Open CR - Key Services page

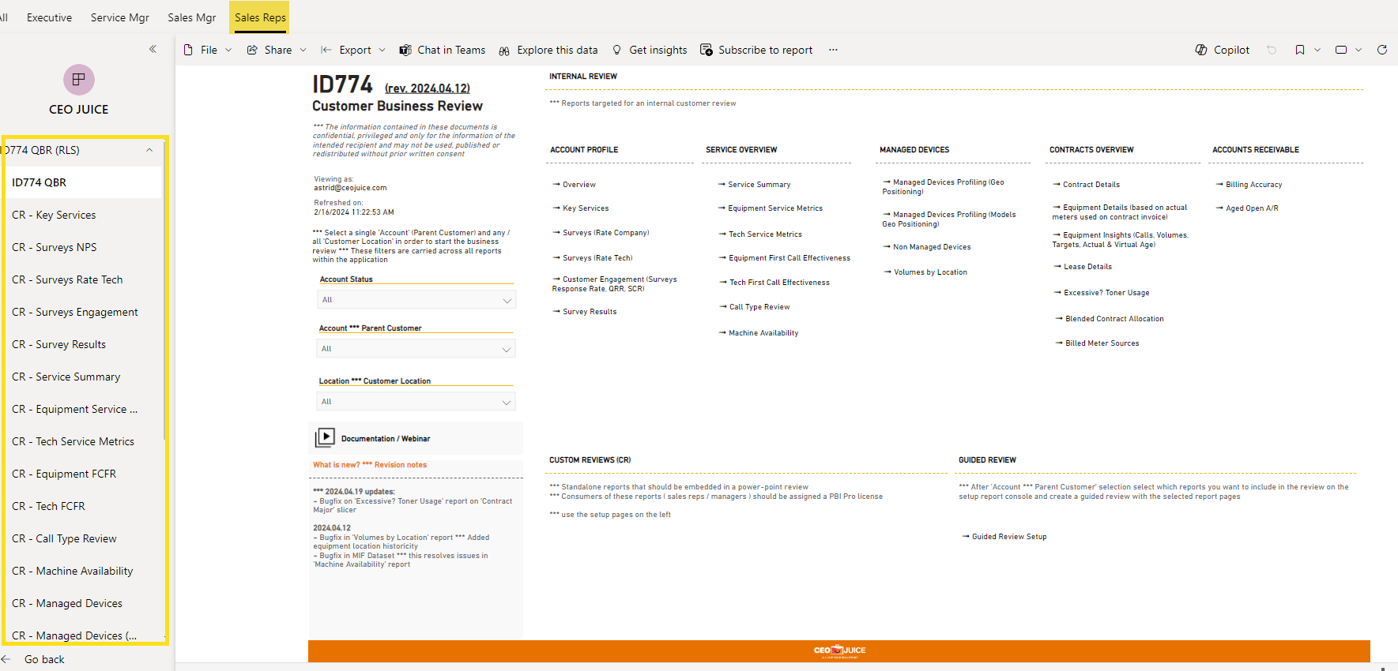coord(82,215)
